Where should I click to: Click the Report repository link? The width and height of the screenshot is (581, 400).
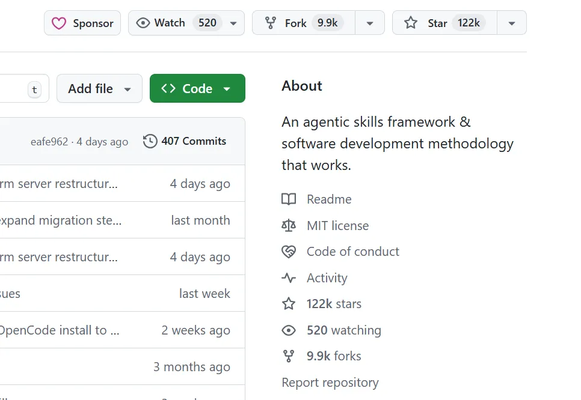point(330,383)
